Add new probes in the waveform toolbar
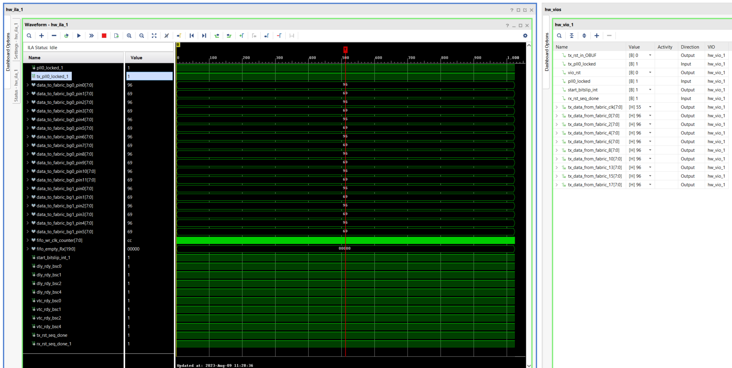This screenshot has height=368, width=732. click(x=41, y=35)
